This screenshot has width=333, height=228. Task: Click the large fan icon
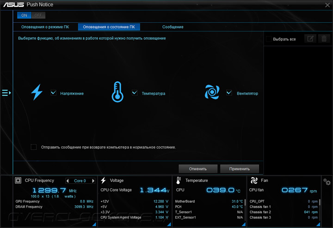coord(212,92)
